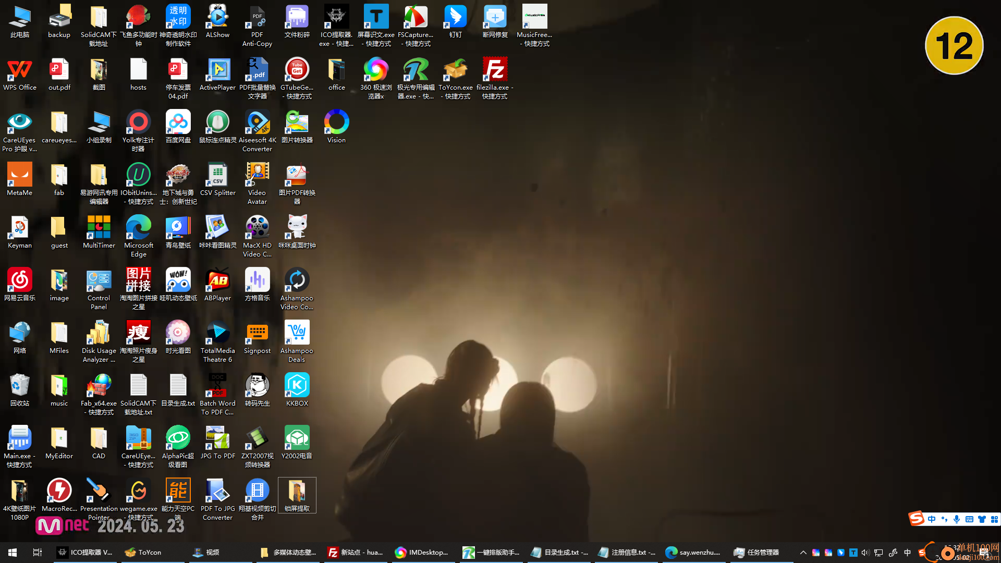Open the ActivePlayer desktop icon
The width and height of the screenshot is (1001, 563).
(x=217, y=75)
